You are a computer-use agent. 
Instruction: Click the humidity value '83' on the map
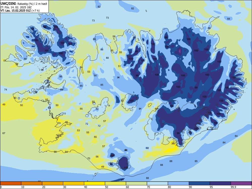[x=107, y=58]
